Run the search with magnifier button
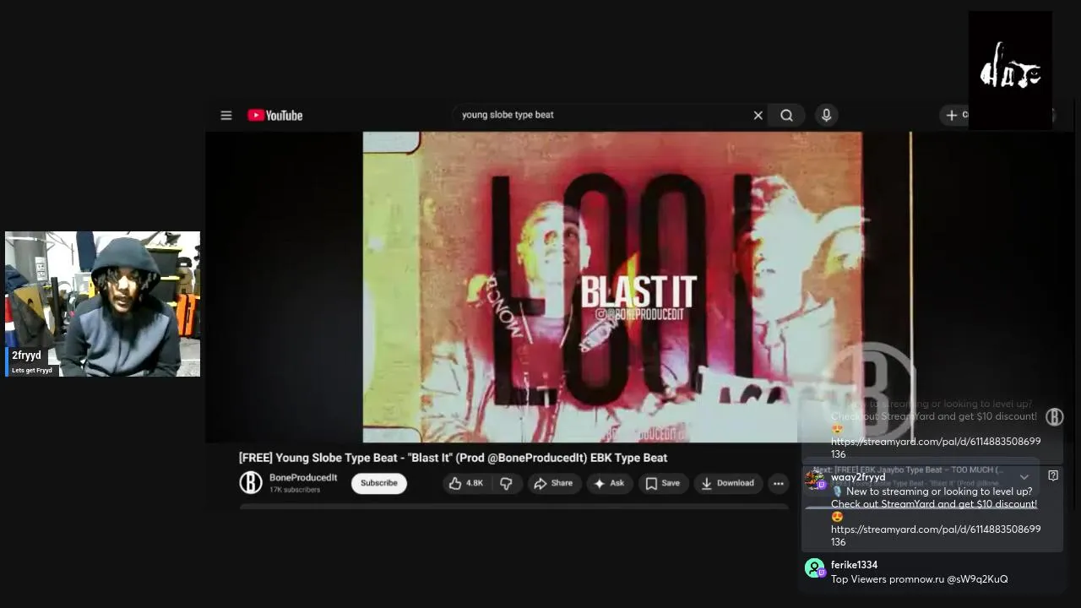 [x=786, y=116]
